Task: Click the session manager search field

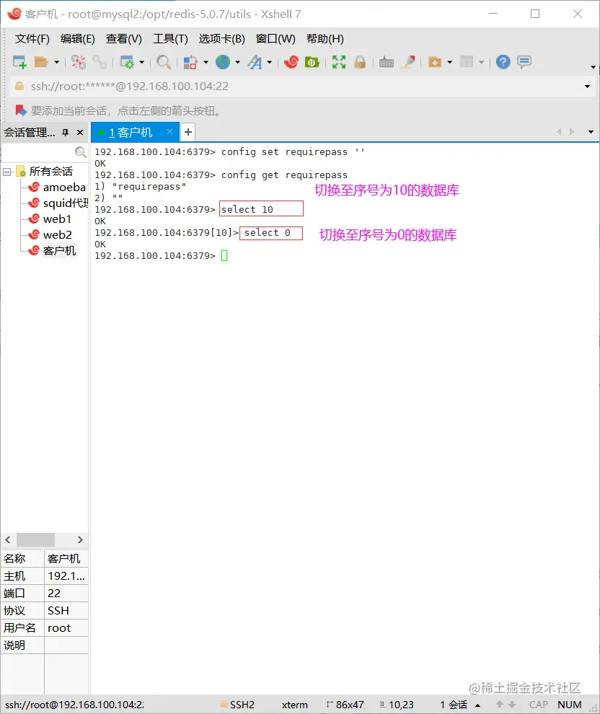Action: pos(38,152)
